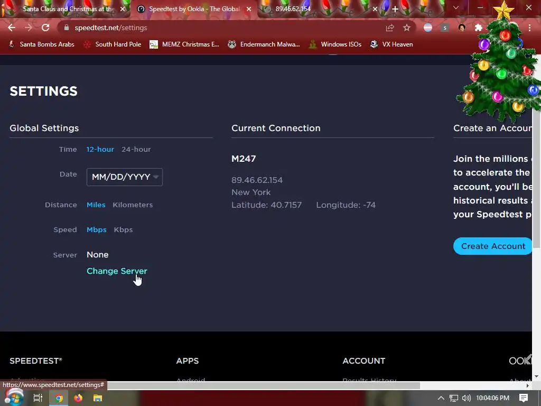View site information lock icon
The height and width of the screenshot is (406, 541).
click(67, 27)
